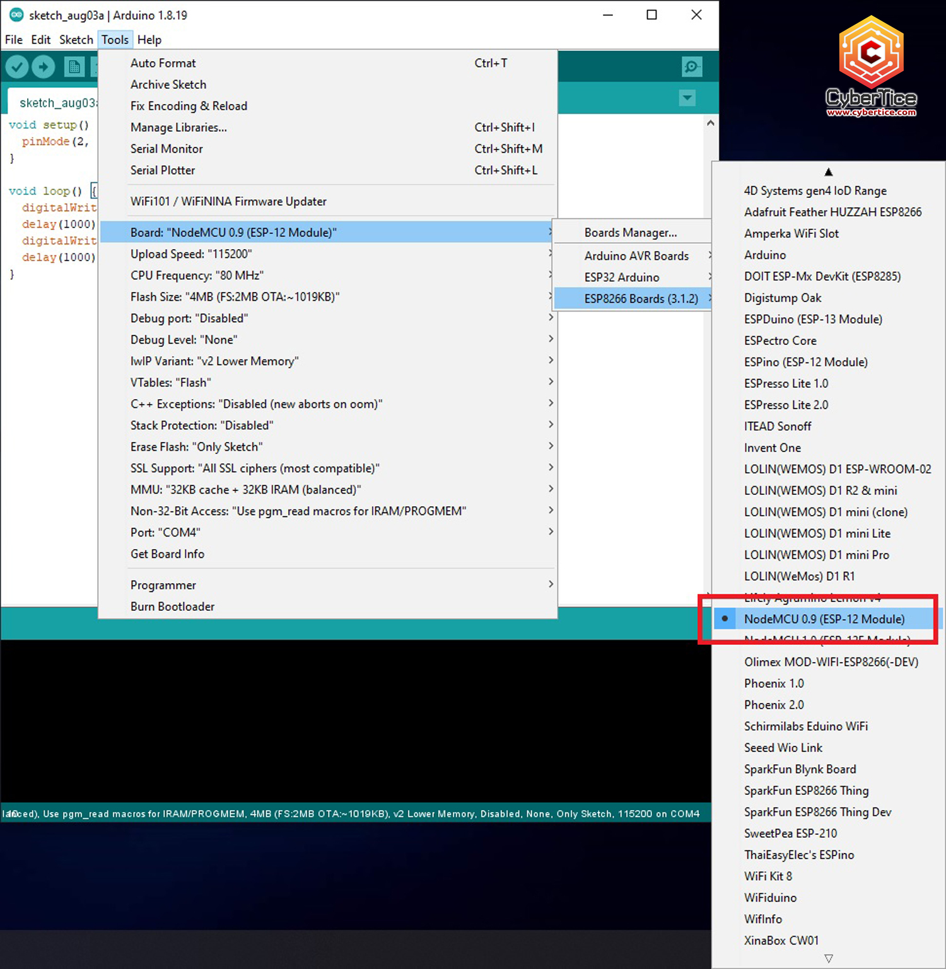Click the New sketch icon
Viewport: 946px width, 969px height.
pyautogui.click(x=74, y=66)
